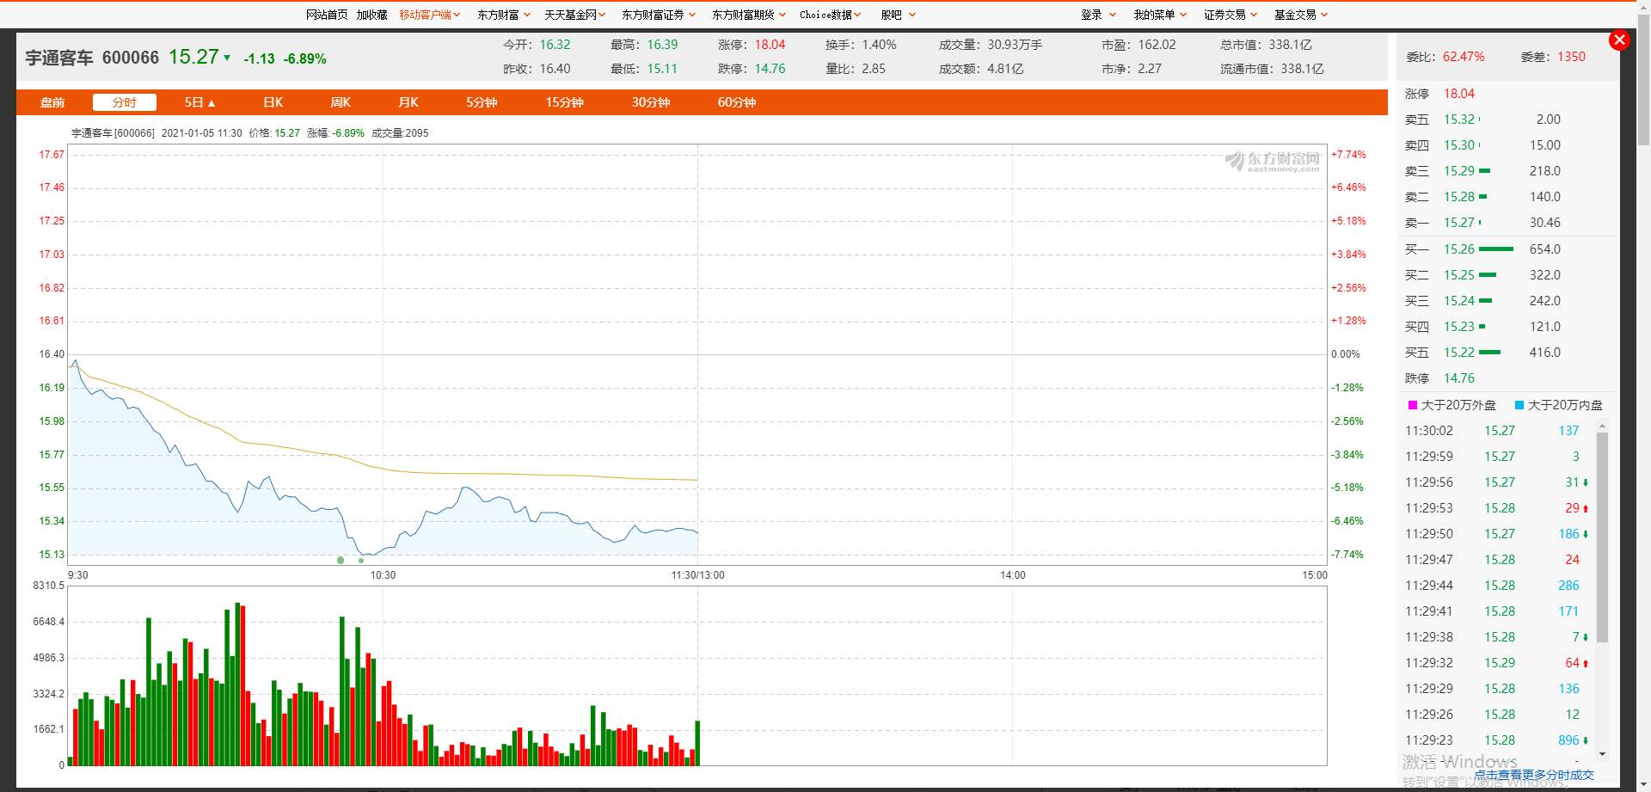Switch to 日K chart tab

[273, 102]
